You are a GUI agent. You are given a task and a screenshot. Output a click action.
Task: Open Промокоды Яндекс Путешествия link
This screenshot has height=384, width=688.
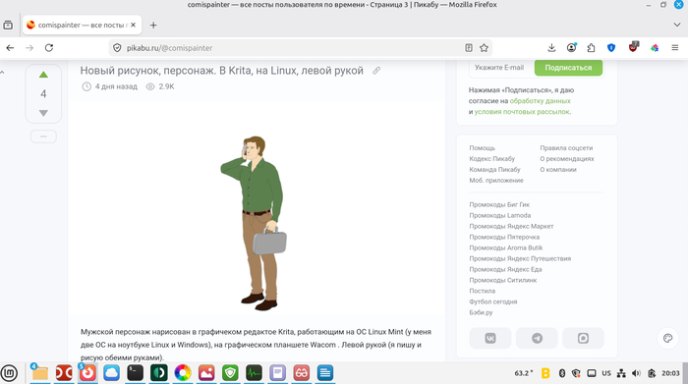tap(520, 258)
